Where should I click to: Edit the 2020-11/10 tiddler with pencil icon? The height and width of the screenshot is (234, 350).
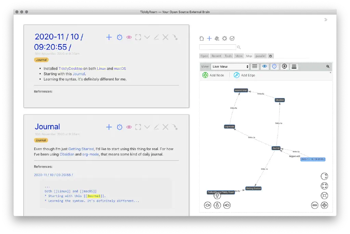pos(156,37)
